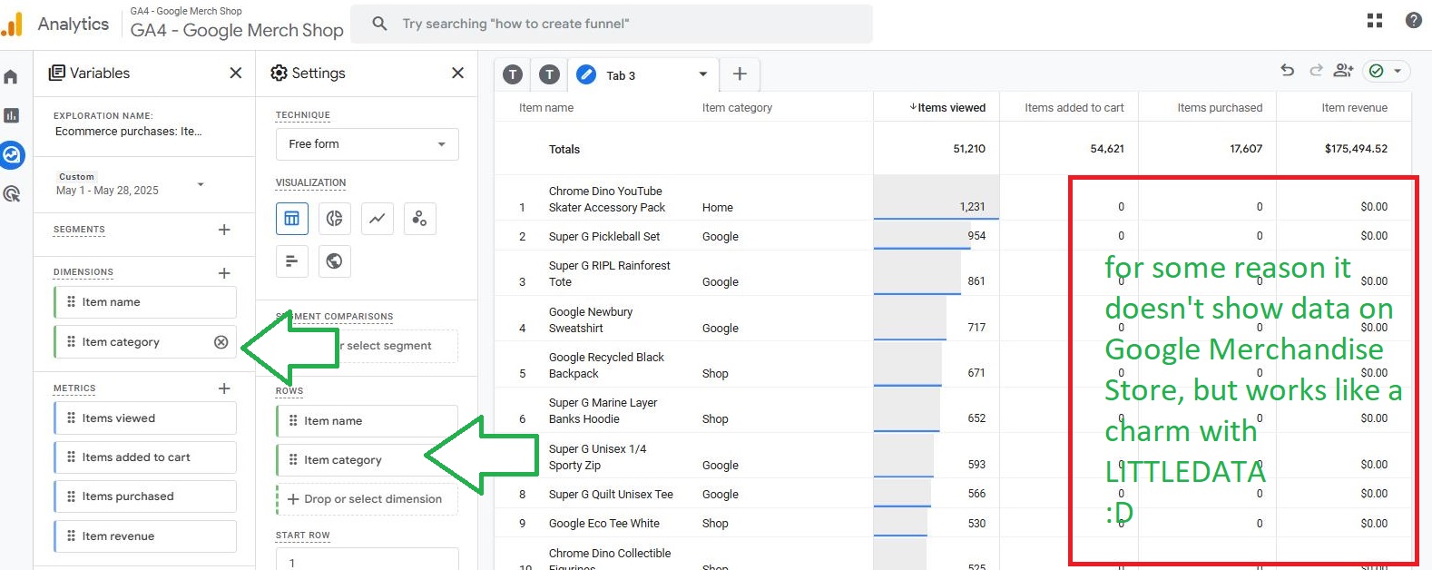Screen dimensions: 1432x570
Task: Click the Items purchased column header
Action: point(1220,107)
